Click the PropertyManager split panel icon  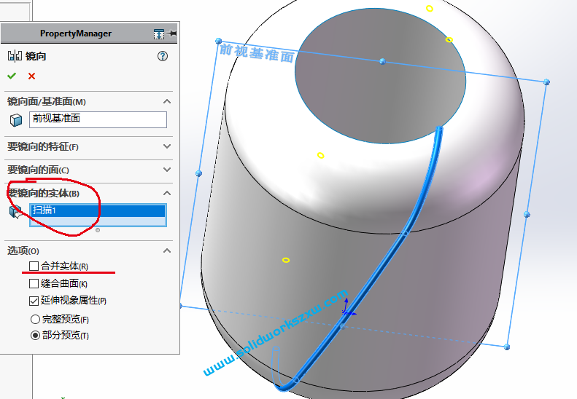point(159,34)
